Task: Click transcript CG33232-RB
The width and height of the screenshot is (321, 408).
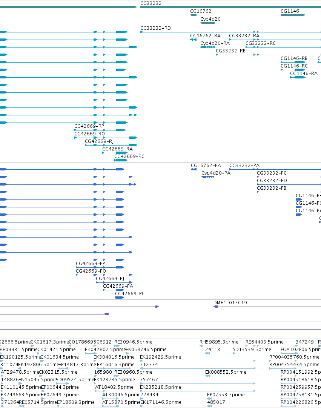Action: [x=230, y=51]
